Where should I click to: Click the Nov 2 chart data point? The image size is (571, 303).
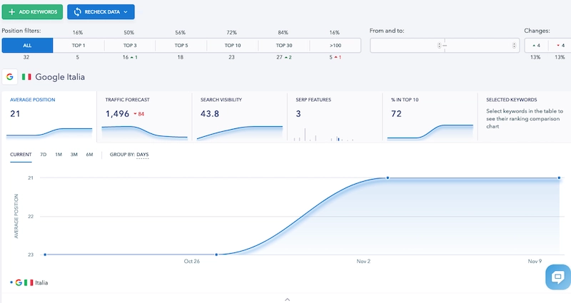[388, 178]
